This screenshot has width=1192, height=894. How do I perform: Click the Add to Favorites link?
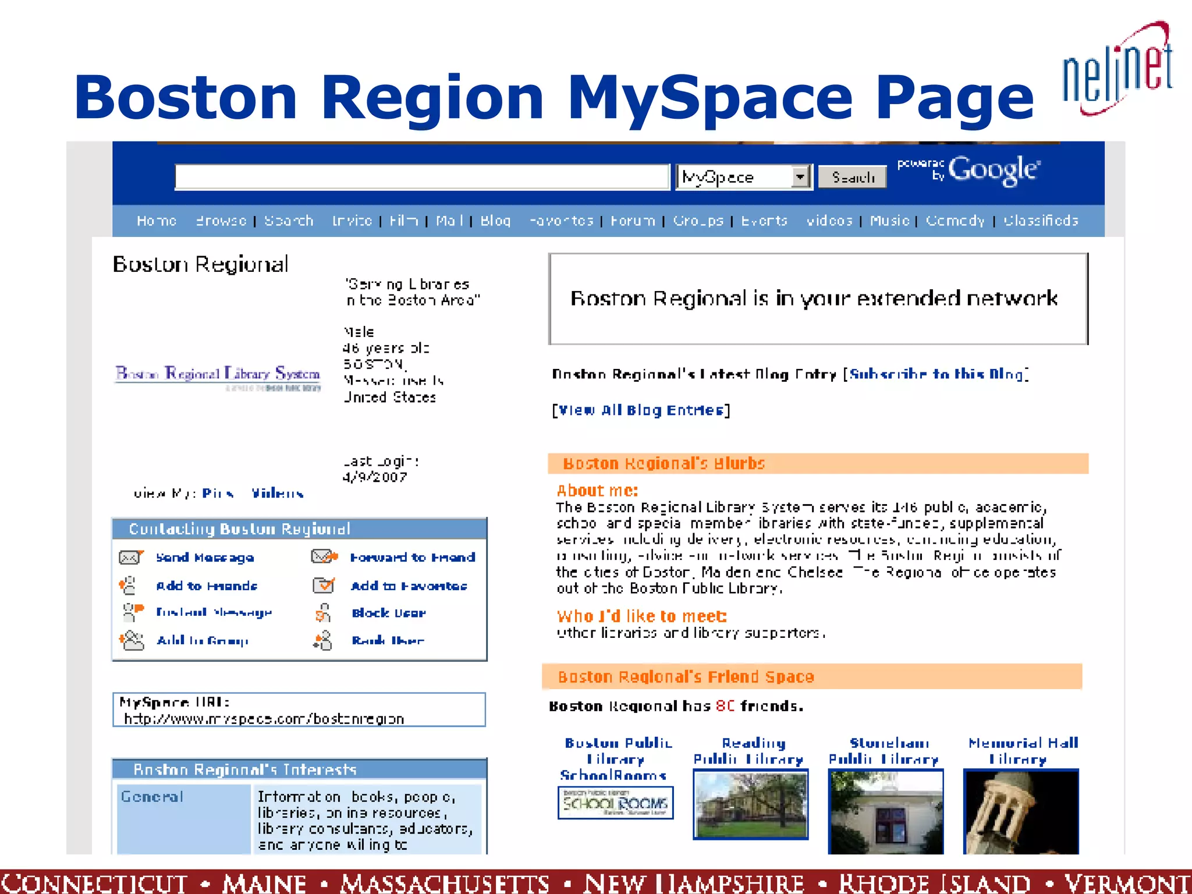point(409,586)
